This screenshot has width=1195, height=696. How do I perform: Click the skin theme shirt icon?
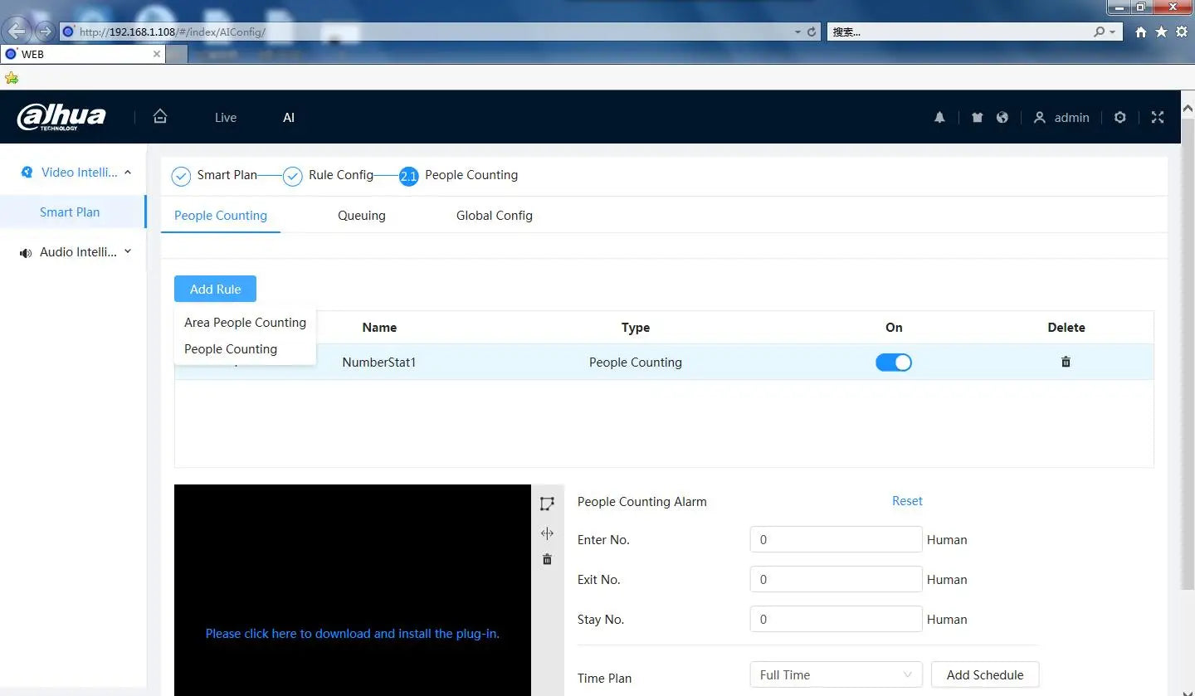[x=977, y=118]
